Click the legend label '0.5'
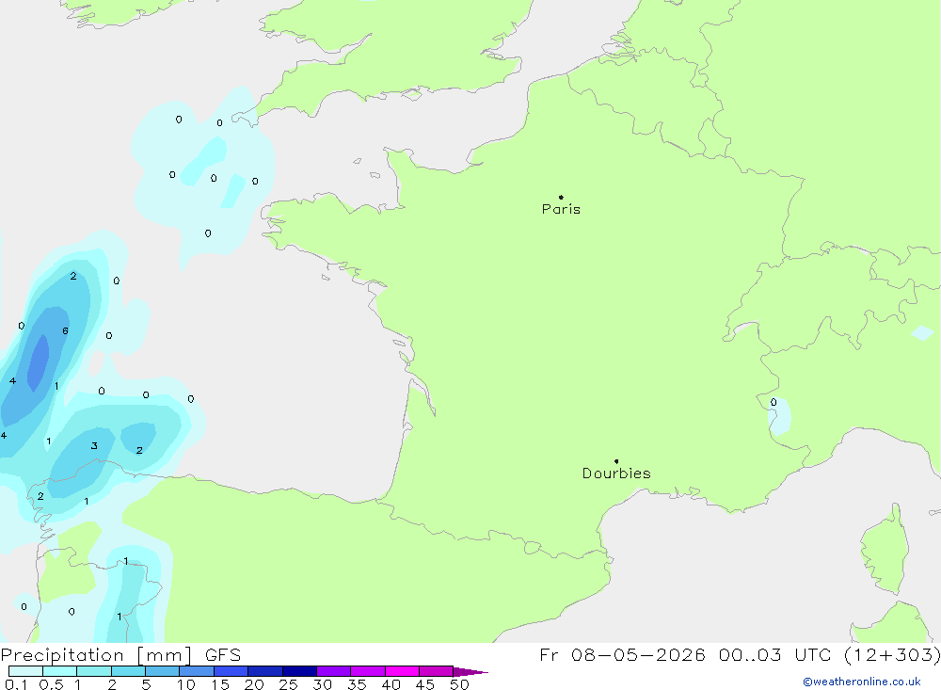This screenshot has width=941, height=690. 51,684
